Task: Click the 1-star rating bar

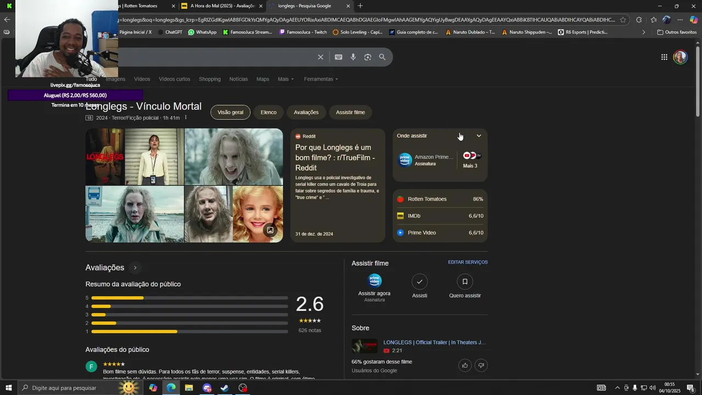Action: click(x=190, y=331)
